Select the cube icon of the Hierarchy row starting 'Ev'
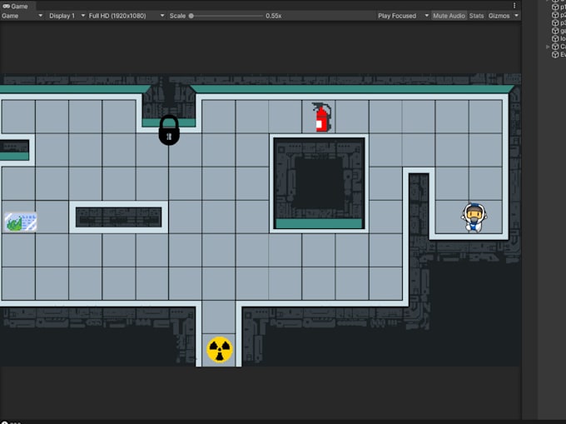 click(555, 54)
